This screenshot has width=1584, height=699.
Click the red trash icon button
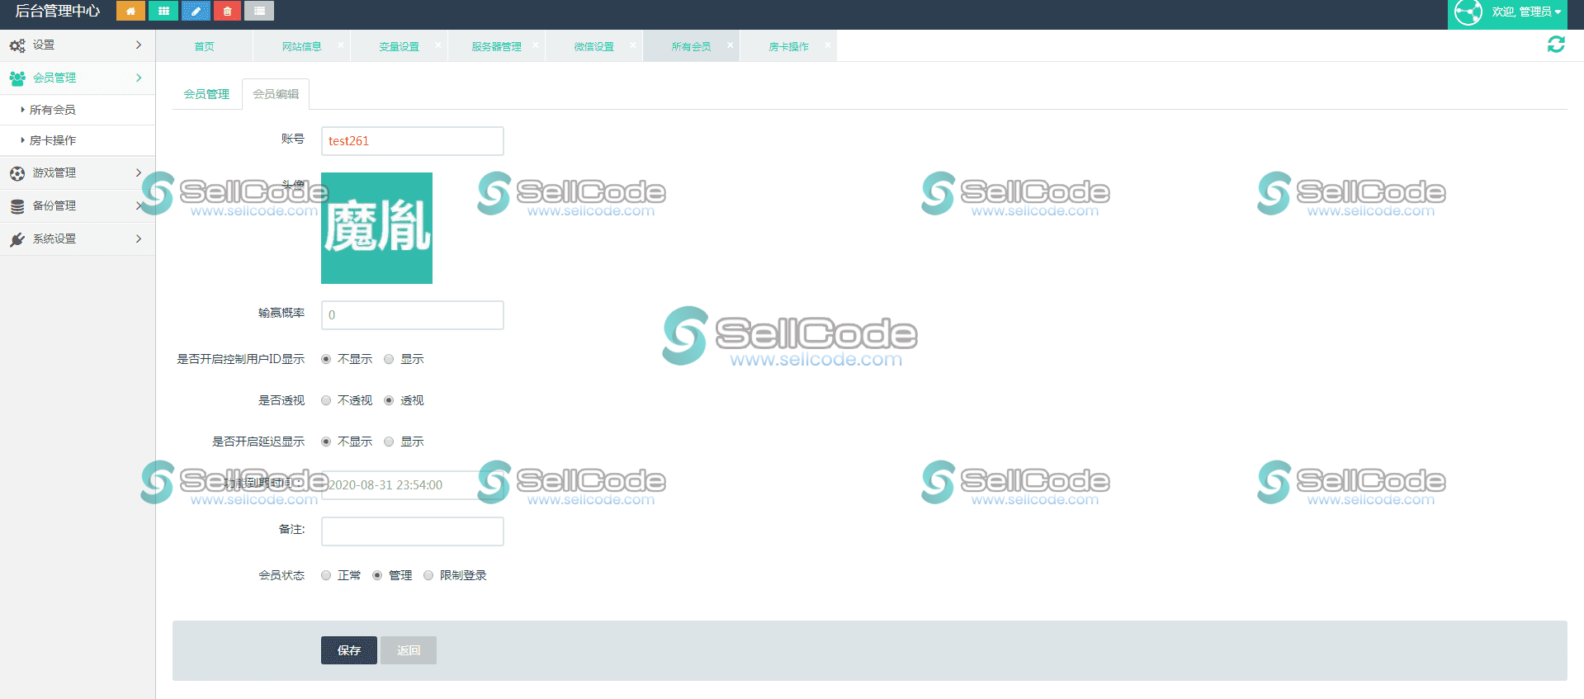[227, 11]
